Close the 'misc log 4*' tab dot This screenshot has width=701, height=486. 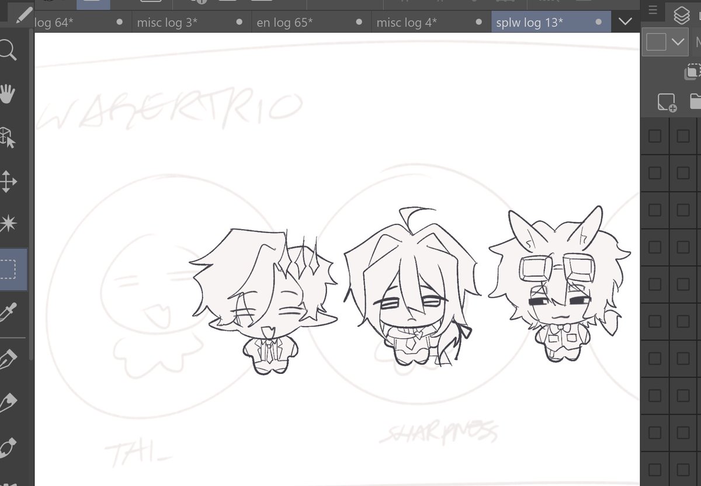[479, 22]
